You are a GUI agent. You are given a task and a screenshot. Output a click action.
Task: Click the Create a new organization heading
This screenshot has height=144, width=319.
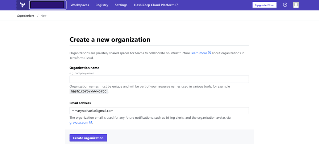pyautogui.click(x=110, y=39)
